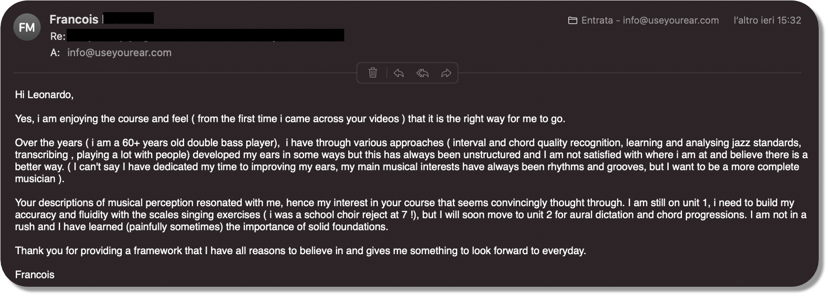Reply to Francois using the single arrow

[x=399, y=73]
